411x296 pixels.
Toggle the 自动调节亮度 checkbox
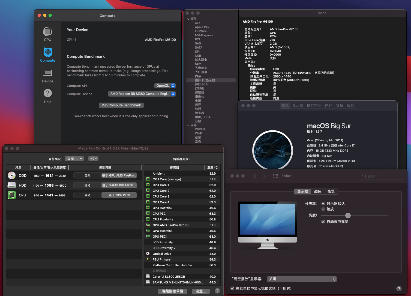tap(323, 222)
